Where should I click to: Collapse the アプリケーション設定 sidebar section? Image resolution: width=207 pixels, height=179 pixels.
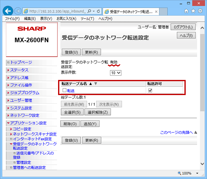point(28,123)
